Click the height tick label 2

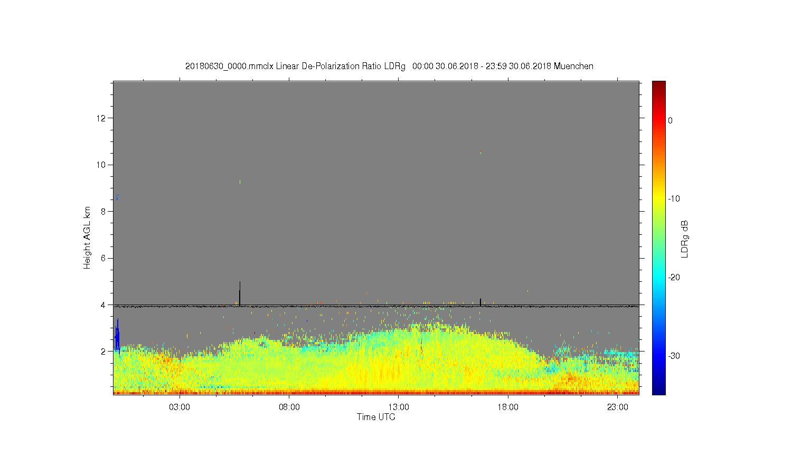coord(103,351)
